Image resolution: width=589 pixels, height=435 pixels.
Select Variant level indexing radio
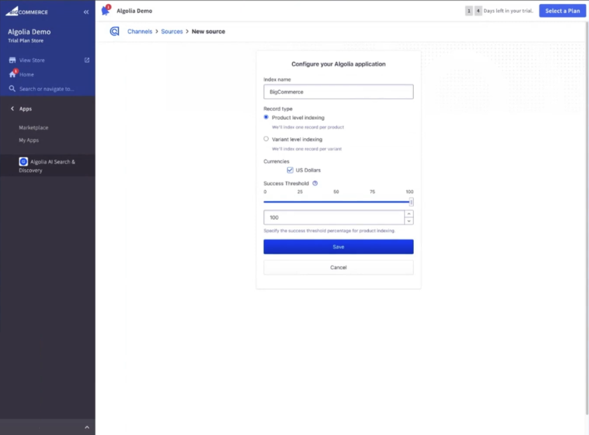coord(266,139)
